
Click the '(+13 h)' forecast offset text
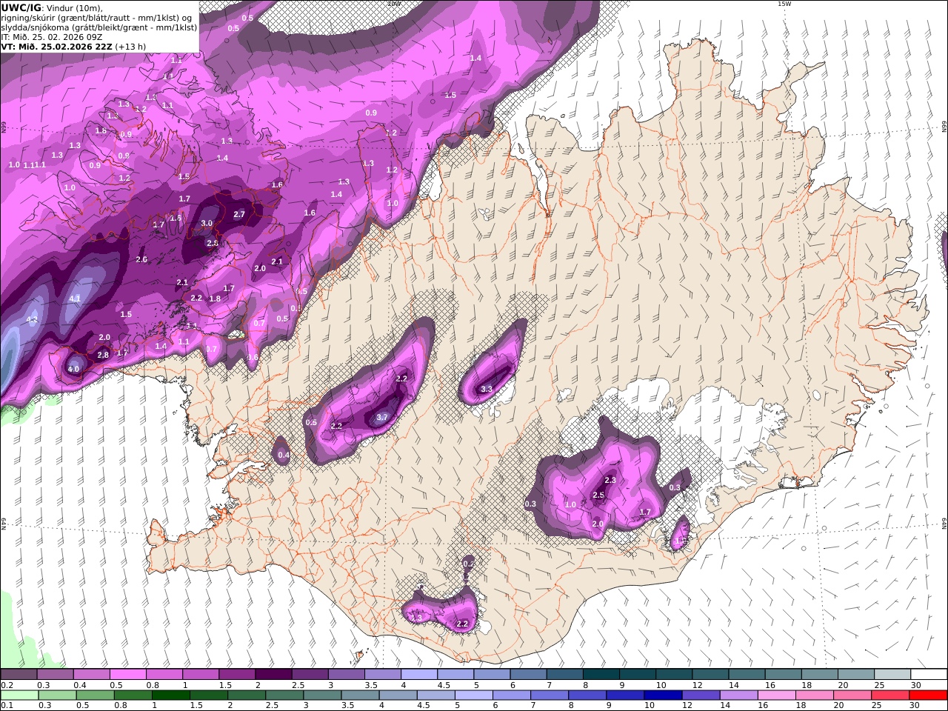click(x=130, y=47)
